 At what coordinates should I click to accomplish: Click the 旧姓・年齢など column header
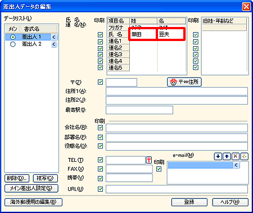(x=224, y=21)
